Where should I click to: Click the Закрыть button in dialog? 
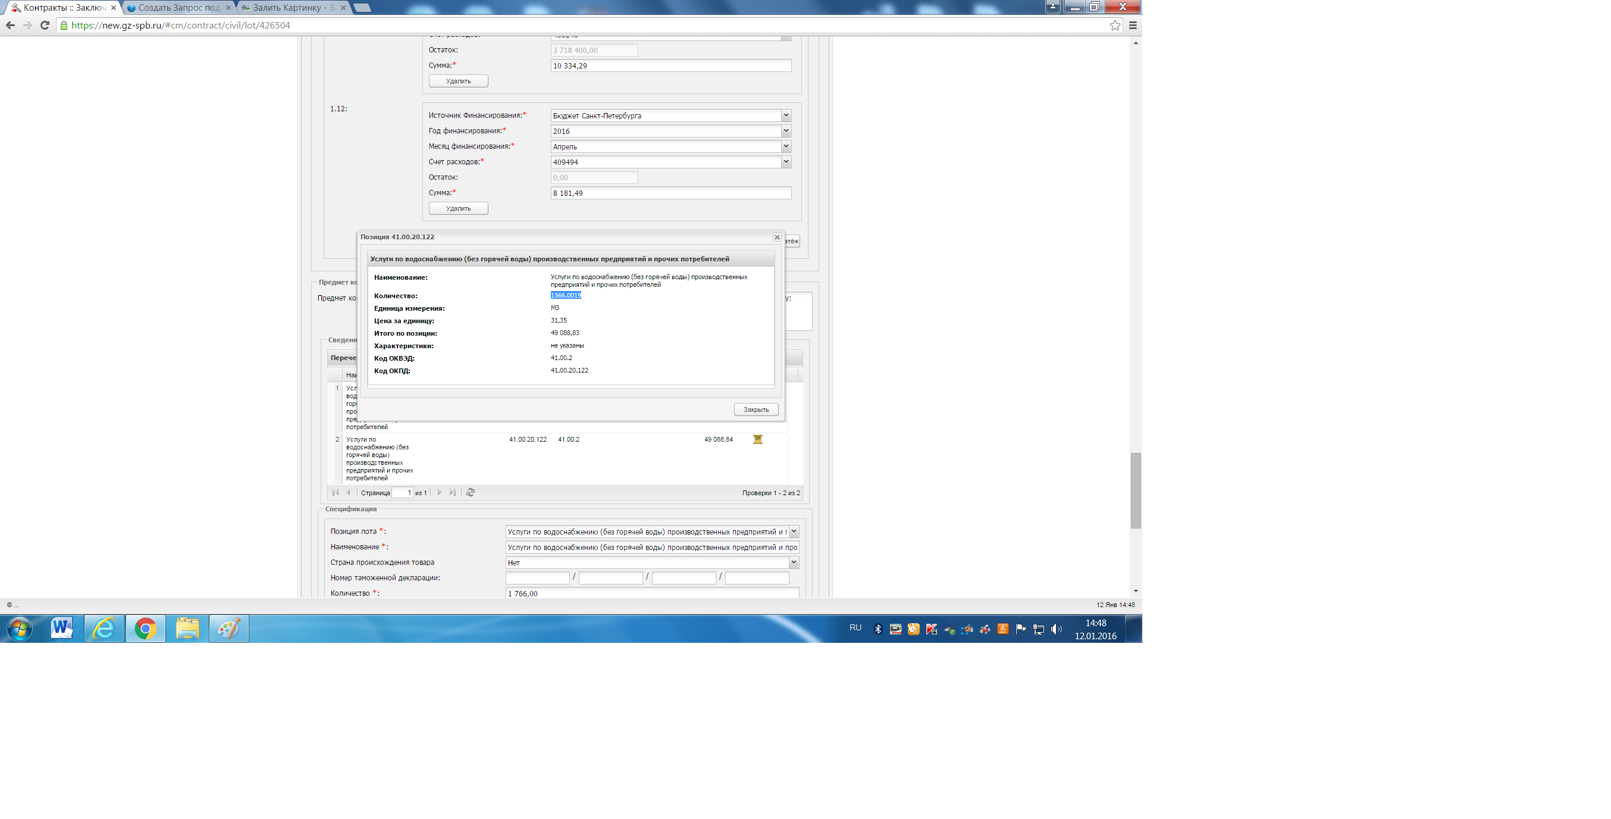pos(756,409)
